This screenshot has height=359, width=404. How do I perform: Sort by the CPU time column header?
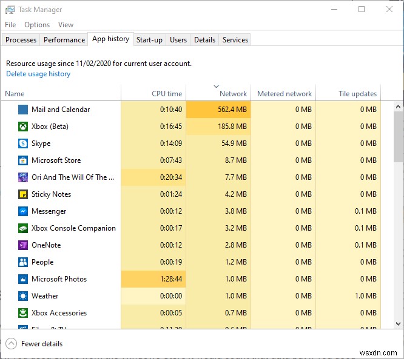tap(153, 93)
